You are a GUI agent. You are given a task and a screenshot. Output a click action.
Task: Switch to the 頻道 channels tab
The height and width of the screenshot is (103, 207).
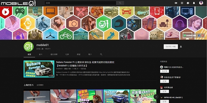(78, 54)
